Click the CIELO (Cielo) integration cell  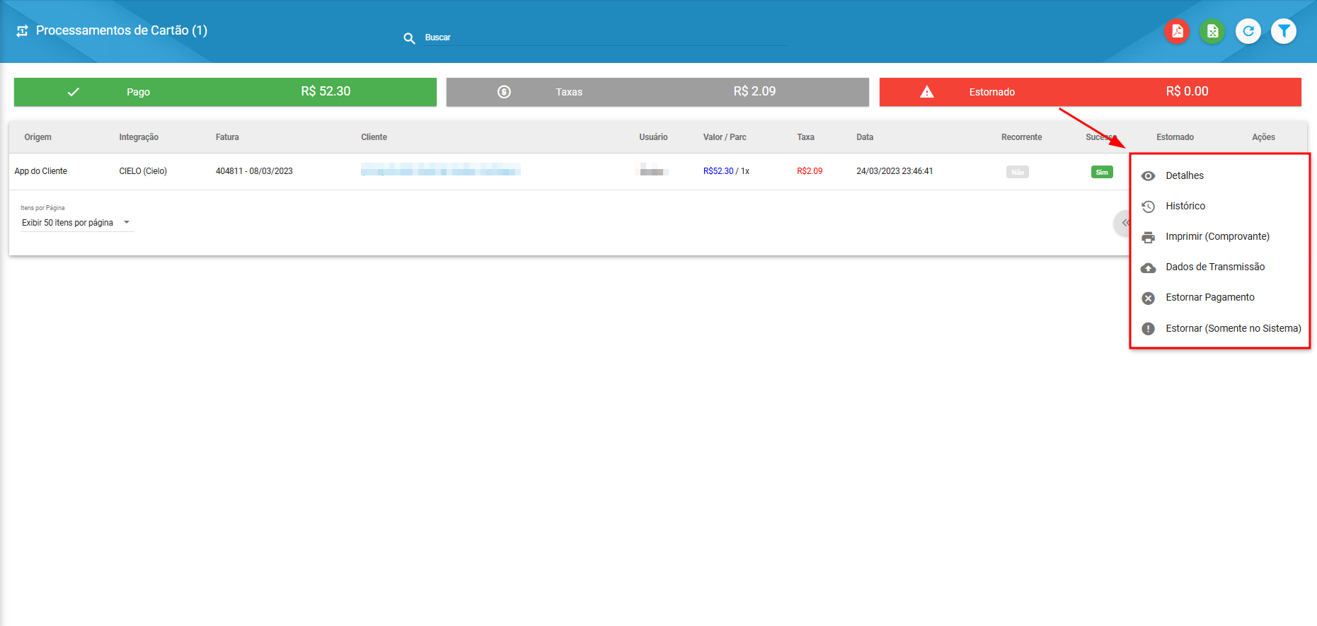(143, 171)
